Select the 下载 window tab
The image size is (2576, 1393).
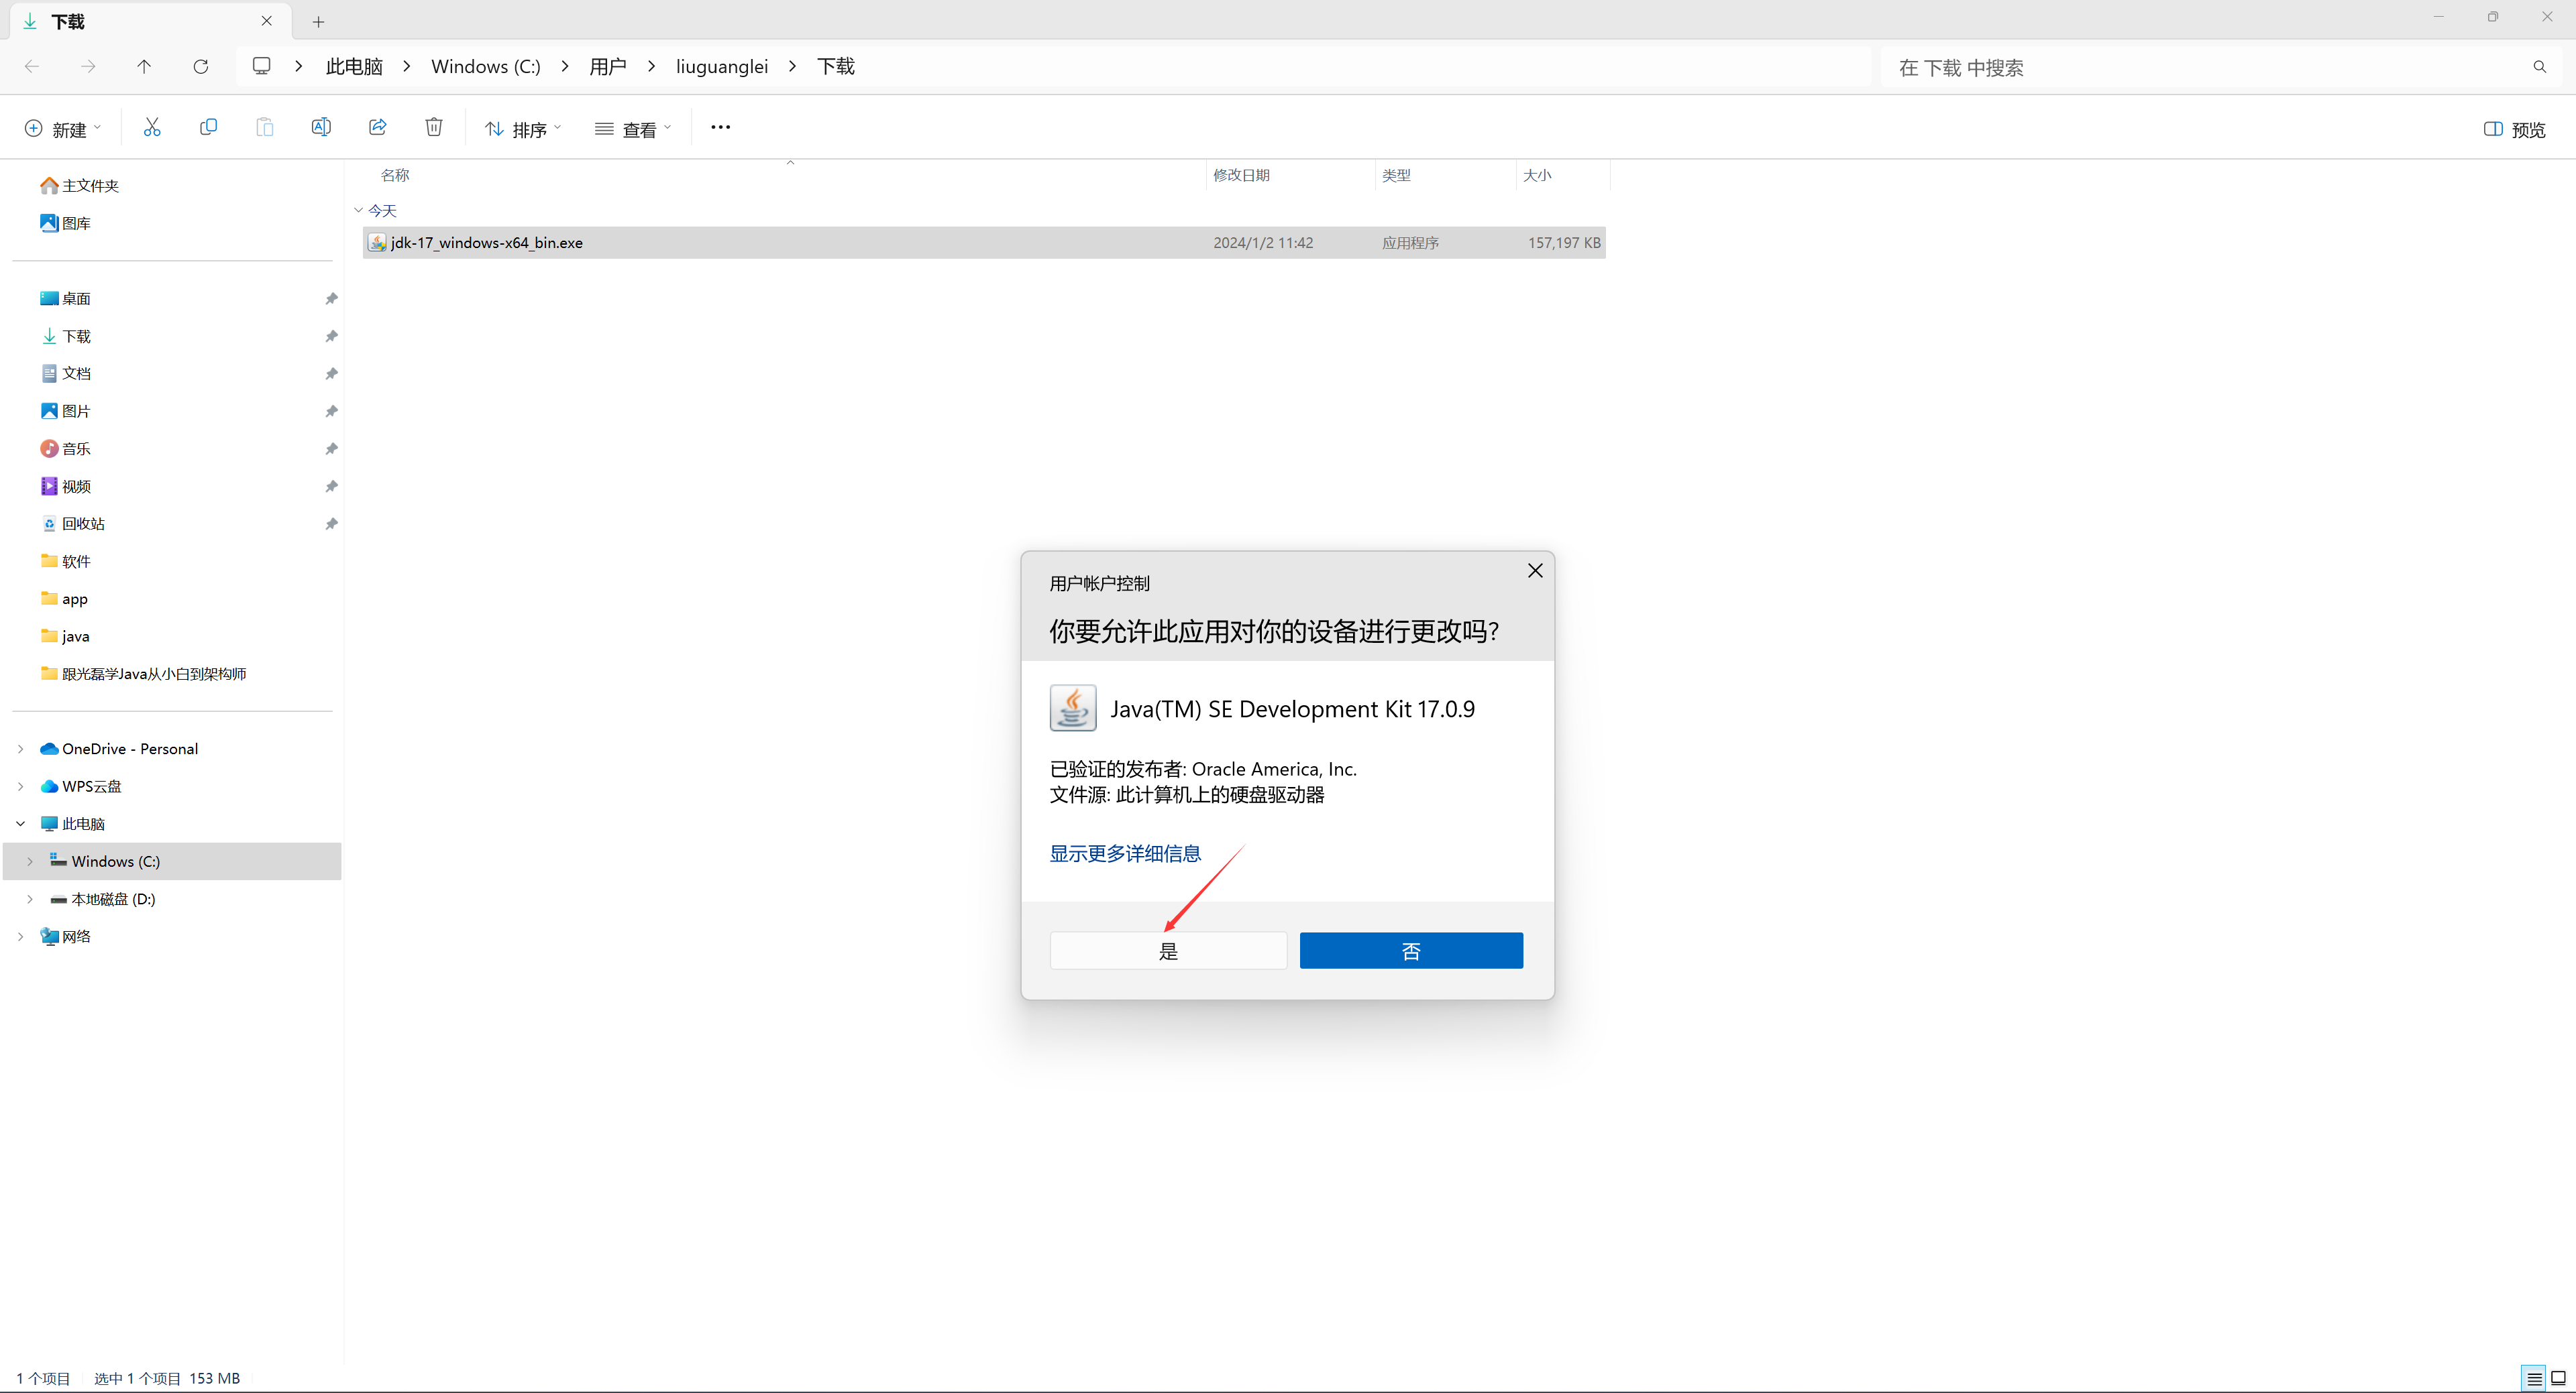point(150,21)
